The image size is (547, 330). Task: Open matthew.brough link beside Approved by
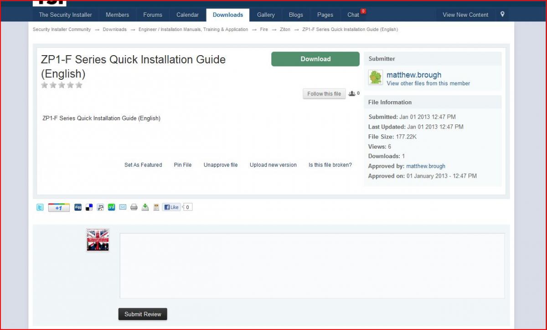[426, 166]
